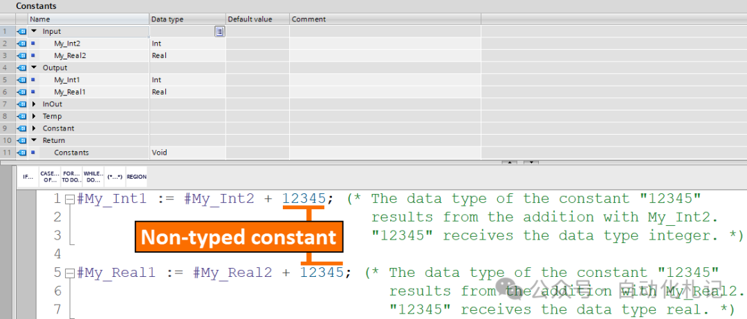747x319 pixels.
Task: Expand the Constant section
Action: (34, 128)
